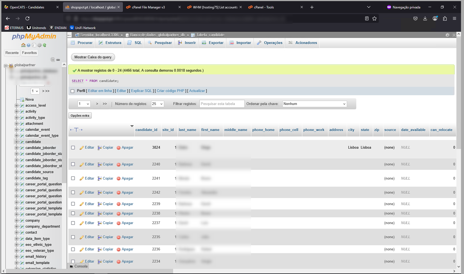Check the Perfil profiling checkbox

pos(72,91)
